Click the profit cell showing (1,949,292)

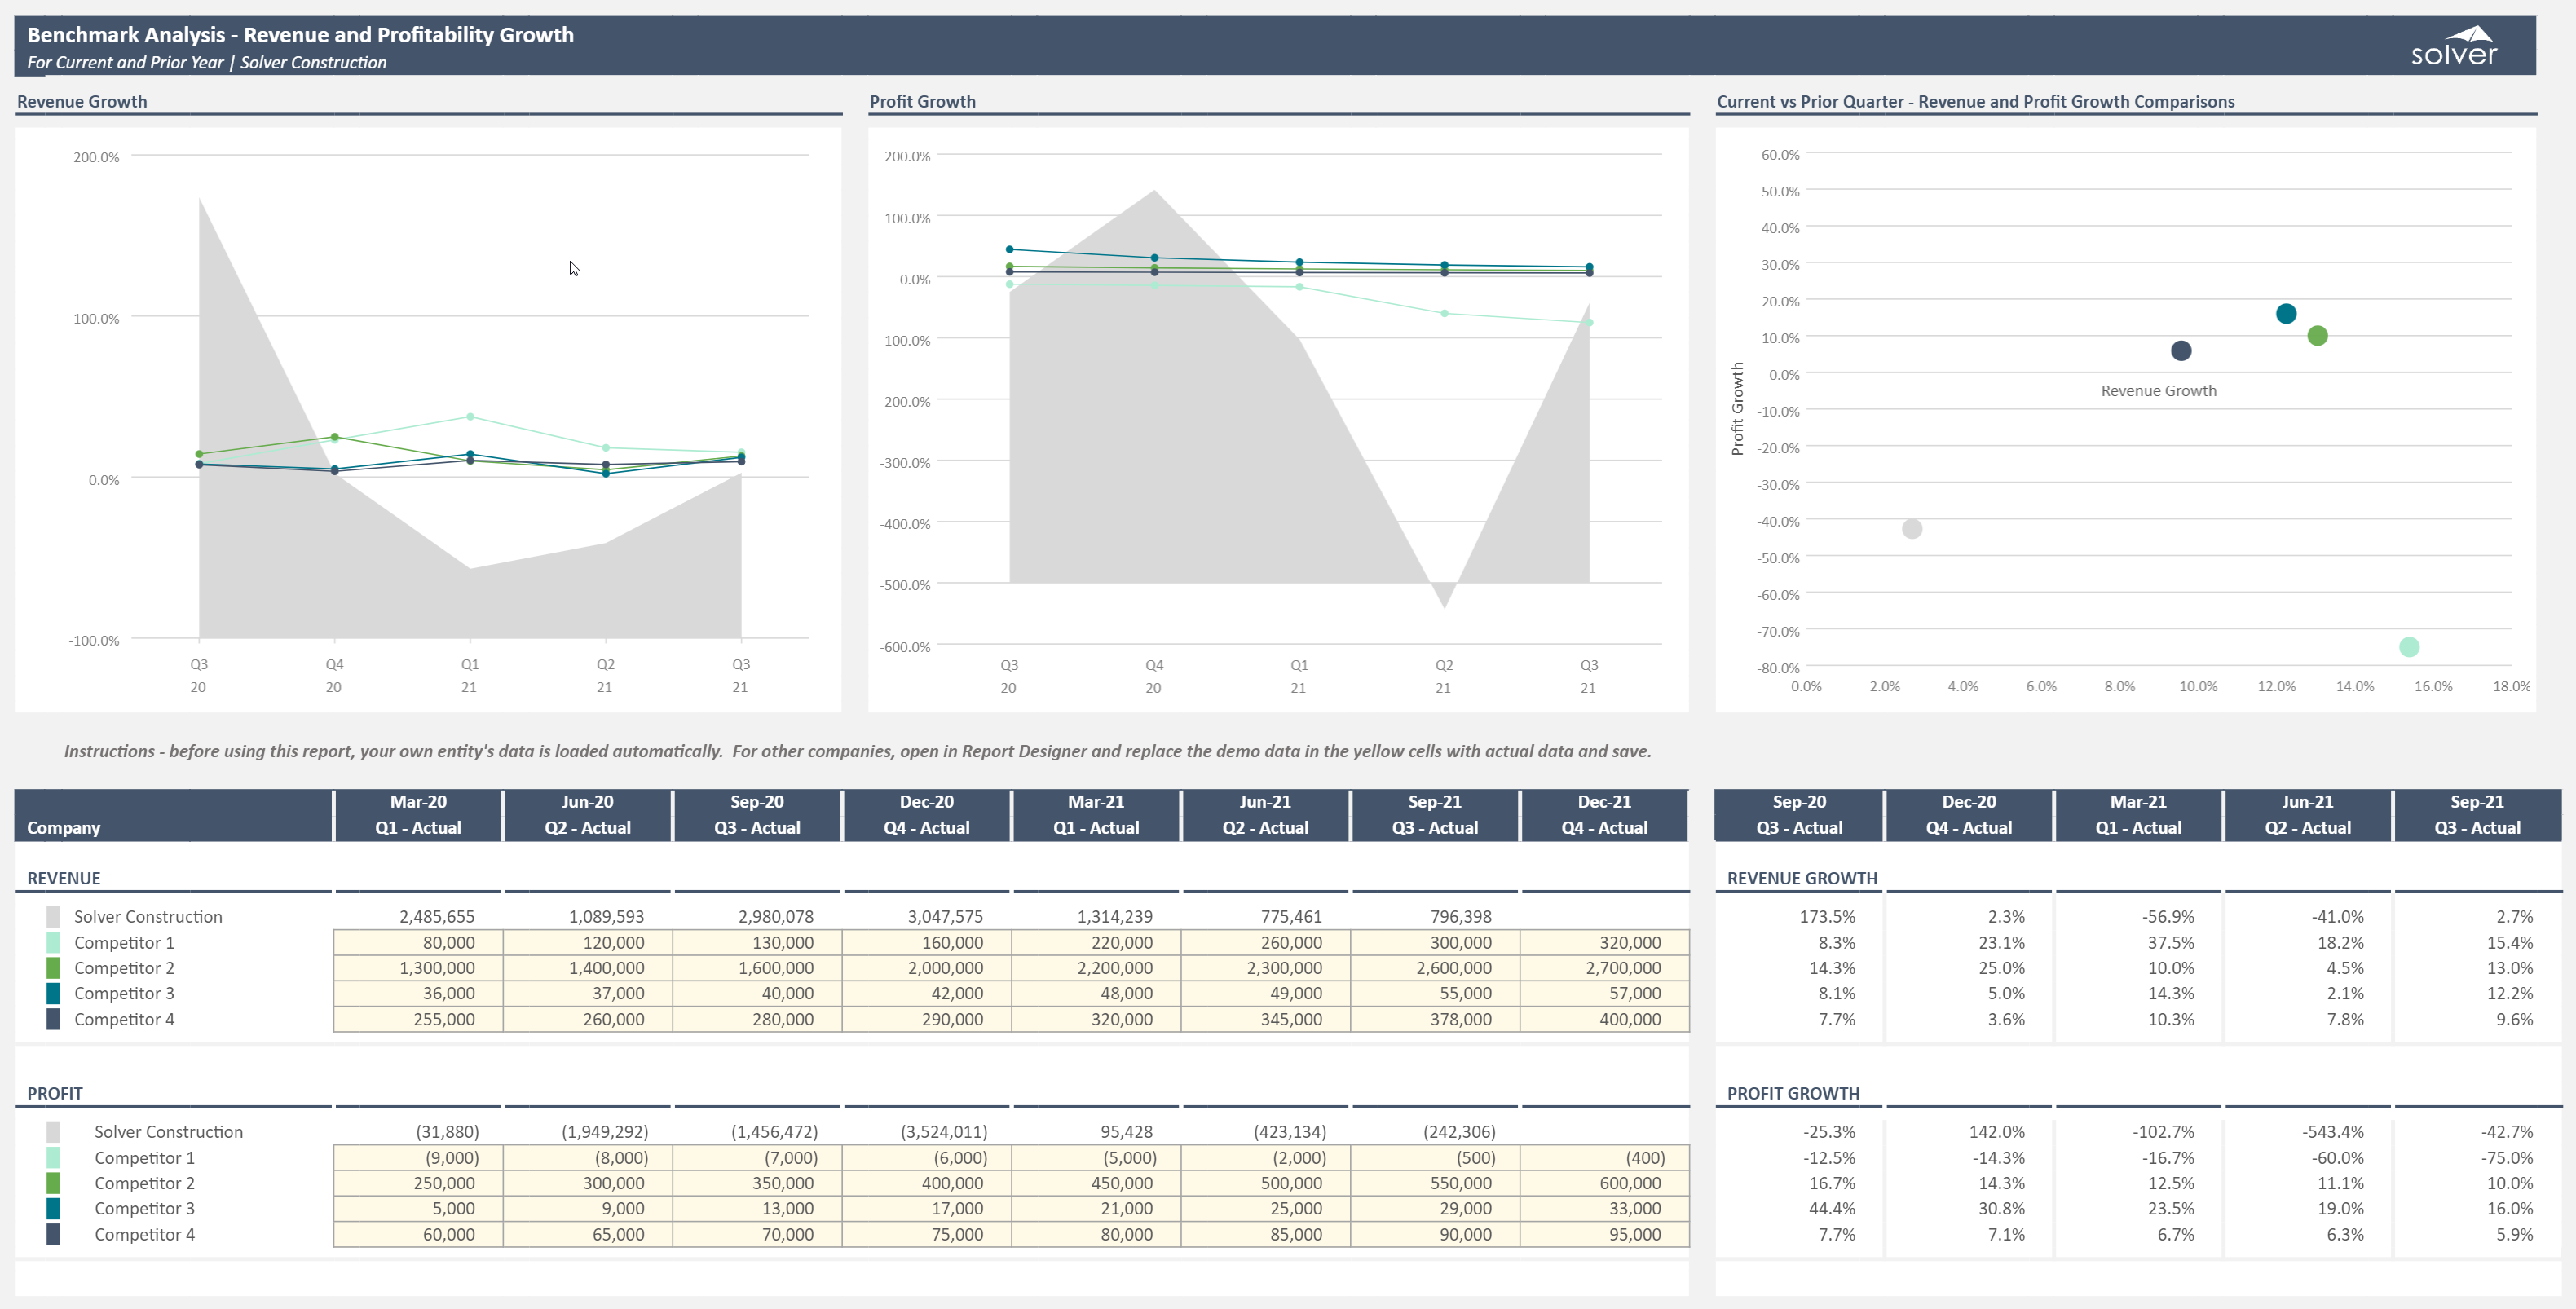click(588, 1132)
